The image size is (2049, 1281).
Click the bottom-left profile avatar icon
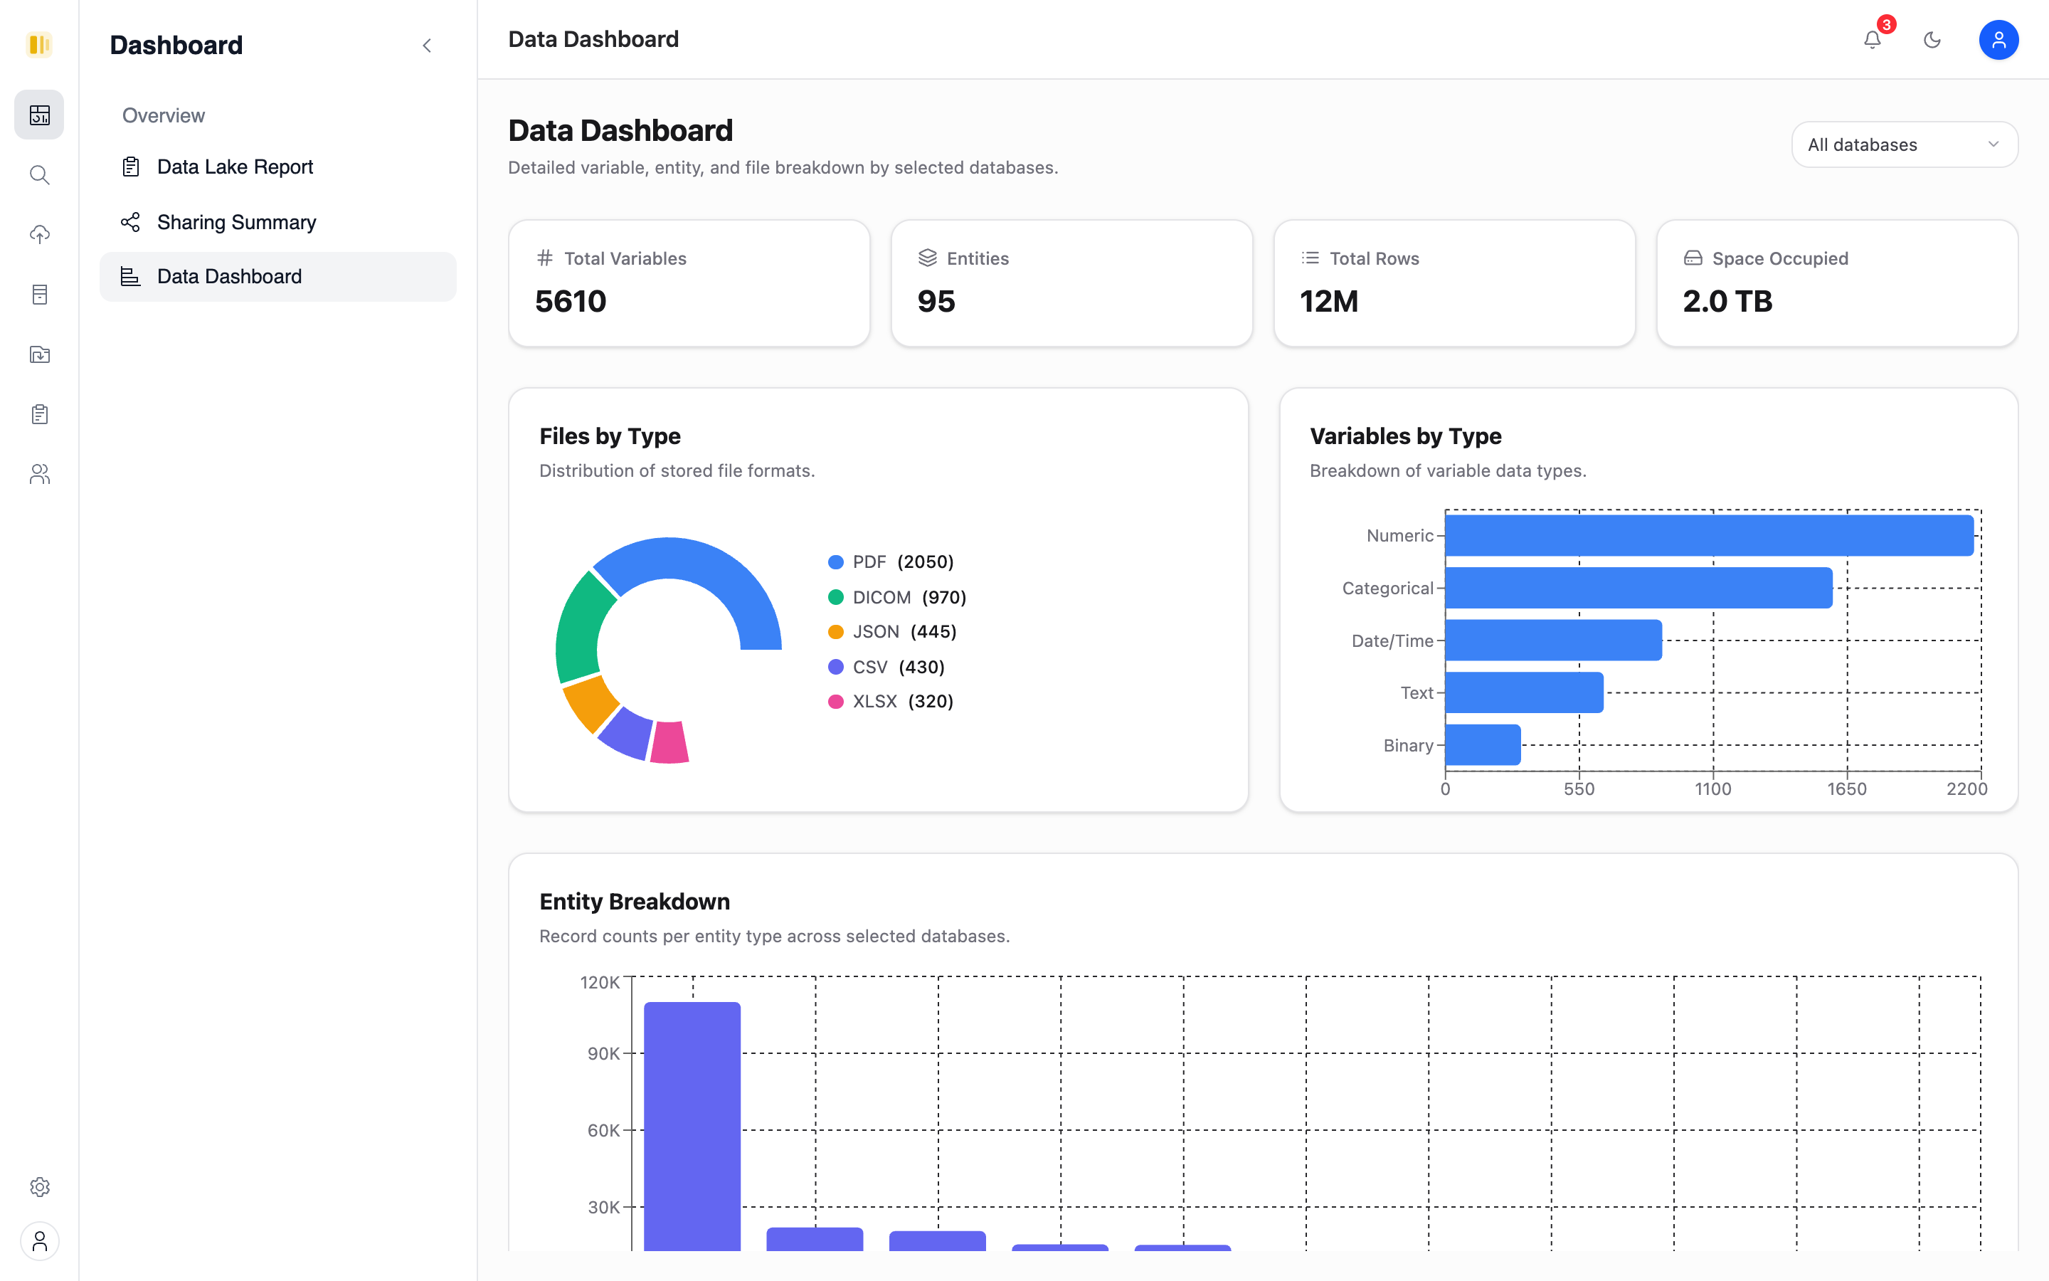tap(39, 1241)
